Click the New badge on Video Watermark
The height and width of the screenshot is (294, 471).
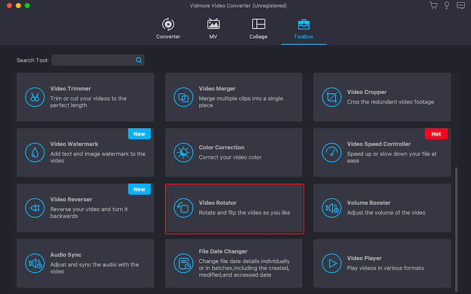pyautogui.click(x=140, y=134)
